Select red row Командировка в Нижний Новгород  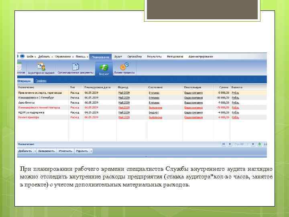[142, 108]
